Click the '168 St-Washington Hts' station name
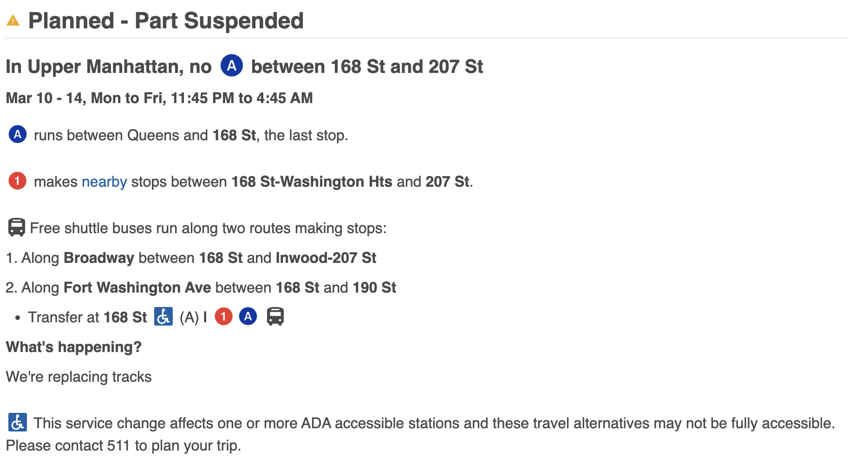Screen dimensions: 848x457 coord(312,182)
